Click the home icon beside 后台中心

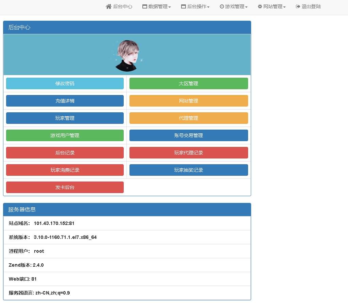109,6
